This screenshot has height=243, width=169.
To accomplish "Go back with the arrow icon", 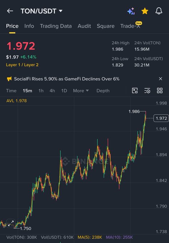I will point(10,11).
